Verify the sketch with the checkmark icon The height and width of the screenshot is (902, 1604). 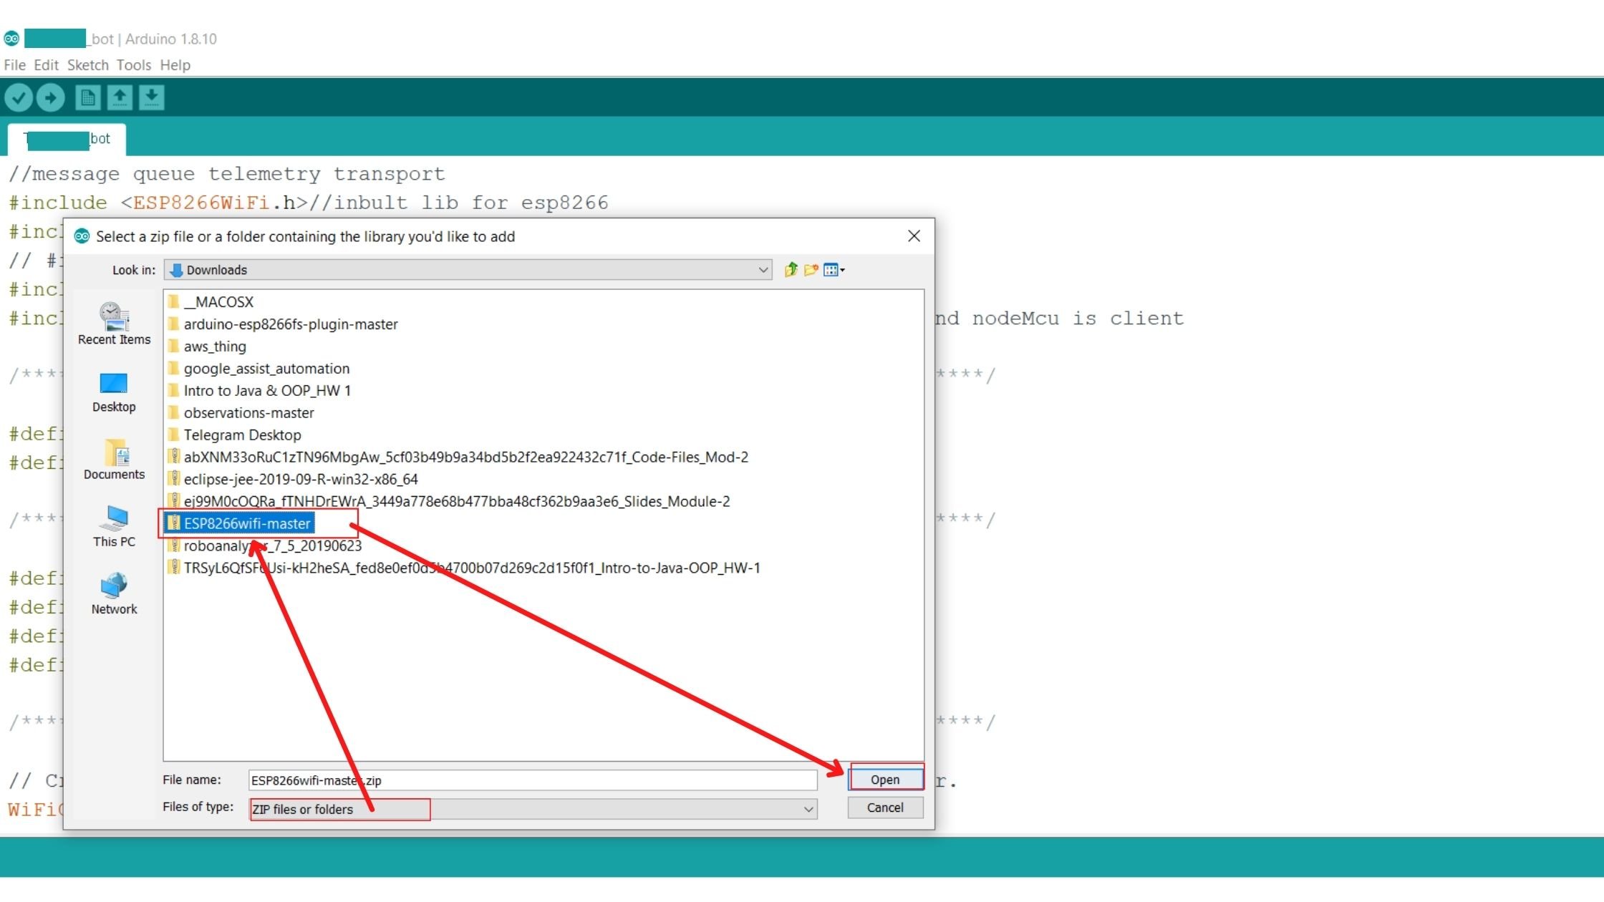click(x=19, y=97)
